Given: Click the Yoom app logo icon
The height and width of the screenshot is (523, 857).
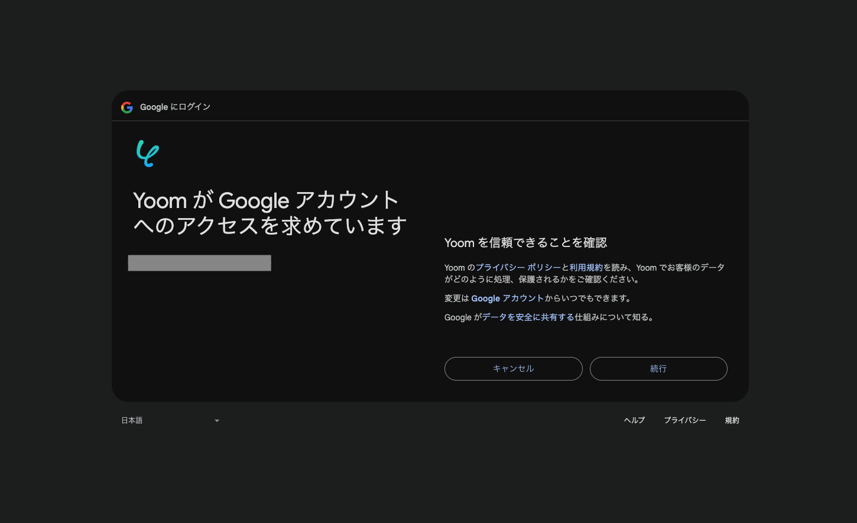Looking at the screenshot, I should (x=147, y=154).
